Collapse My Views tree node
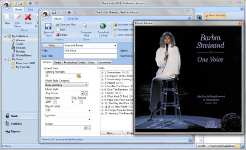The height and width of the screenshot is (150, 246). [x=5, y=60]
